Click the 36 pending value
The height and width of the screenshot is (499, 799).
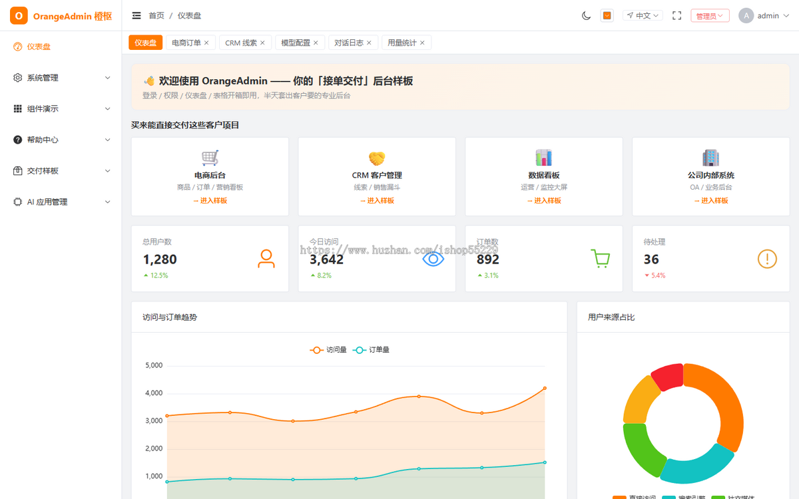tap(651, 259)
